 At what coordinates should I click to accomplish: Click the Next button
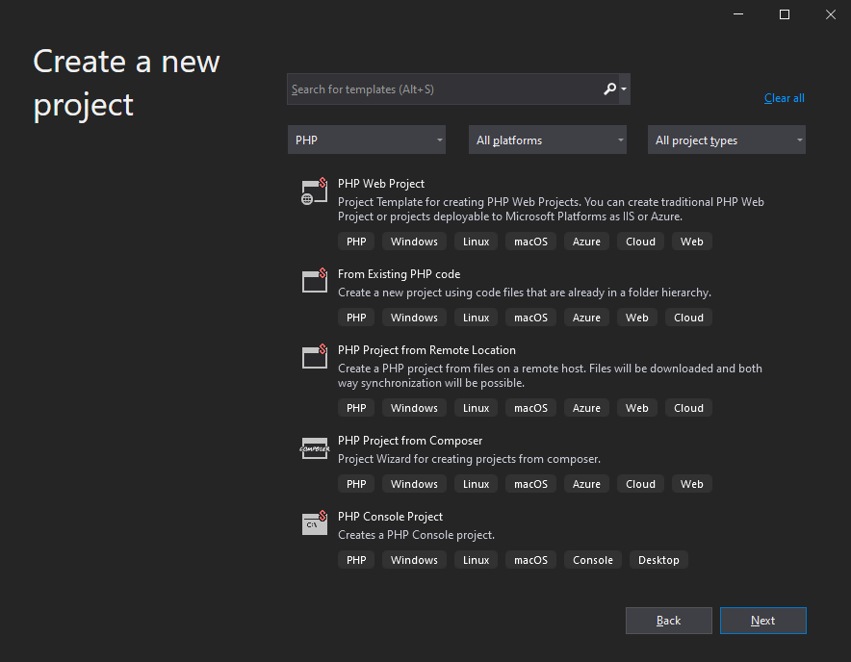point(762,621)
